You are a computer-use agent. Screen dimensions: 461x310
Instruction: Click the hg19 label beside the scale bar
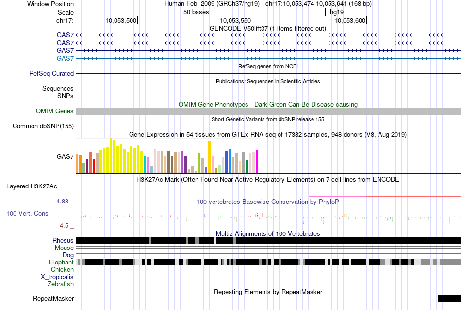tap(337, 12)
